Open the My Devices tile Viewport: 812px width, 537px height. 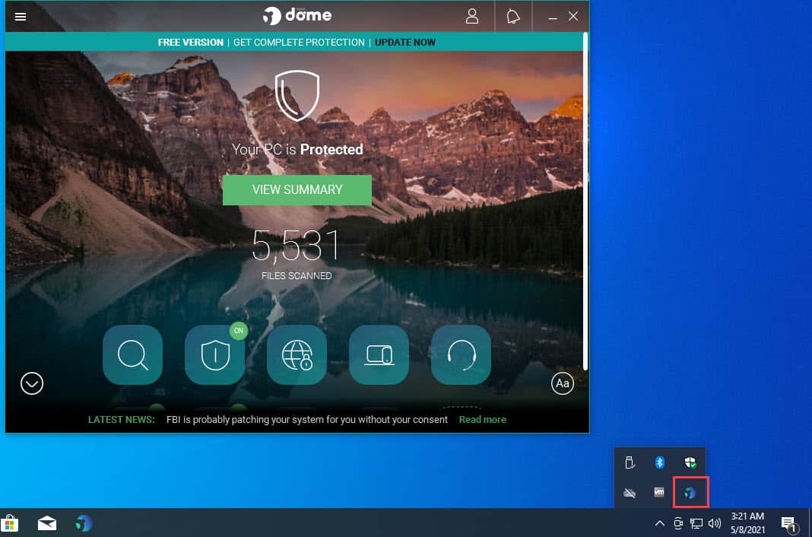[379, 355]
